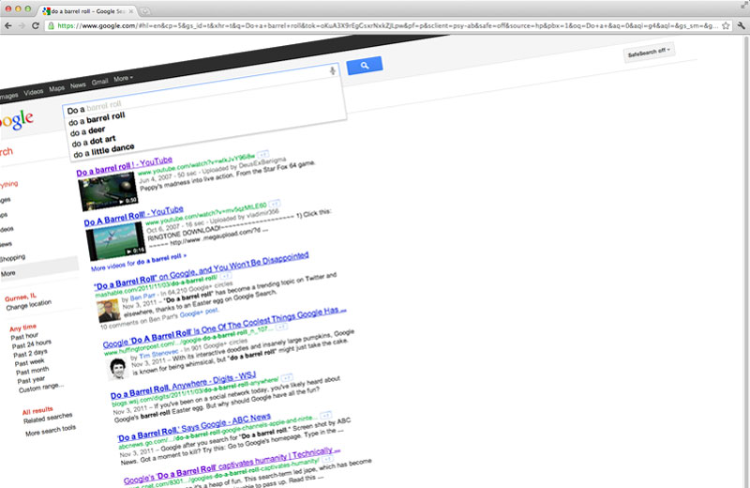Click the blue magnifier search button
This screenshot has height=488, width=750.
pyautogui.click(x=365, y=65)
